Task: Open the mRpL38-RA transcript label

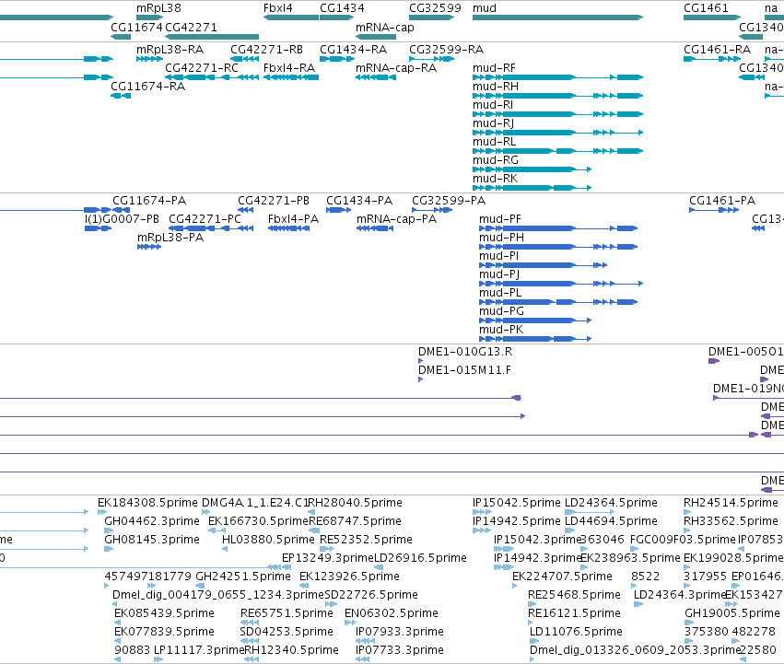Action: click(x=170, y=50)
